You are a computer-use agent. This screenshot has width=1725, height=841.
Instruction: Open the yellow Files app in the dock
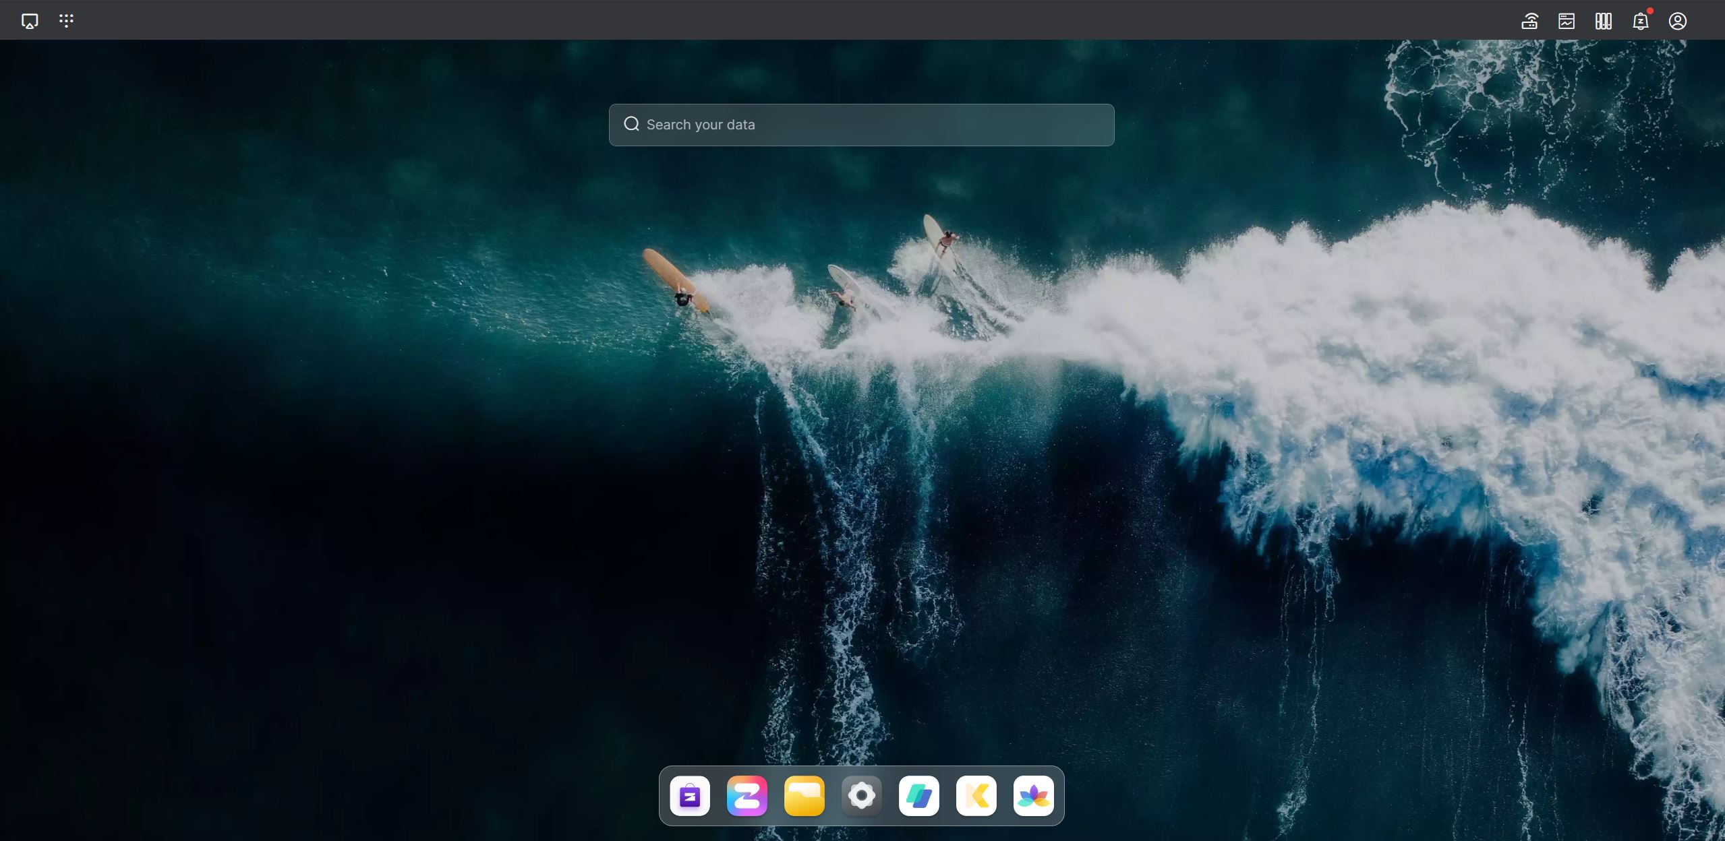click(804, 796)
